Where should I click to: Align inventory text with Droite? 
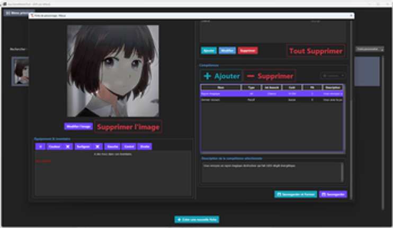click(145, 146)
